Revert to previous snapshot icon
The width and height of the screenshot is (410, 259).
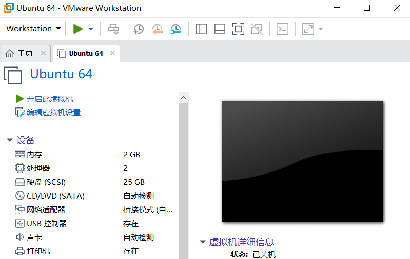coord(157,29)
